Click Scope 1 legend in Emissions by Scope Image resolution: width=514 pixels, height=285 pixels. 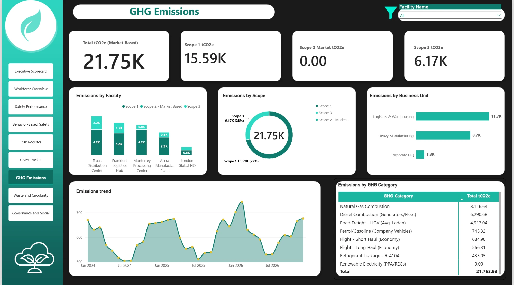[324, 106]
